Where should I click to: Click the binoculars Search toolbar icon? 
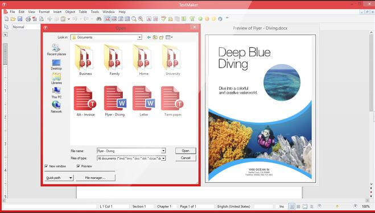click(99, 19)
